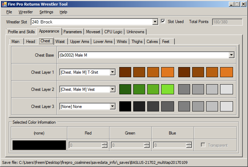Image resolution: width=248 pixels, height=167 pixels.
Task: Toggle the Slot Used checkbox
Action: click(163, 22)
